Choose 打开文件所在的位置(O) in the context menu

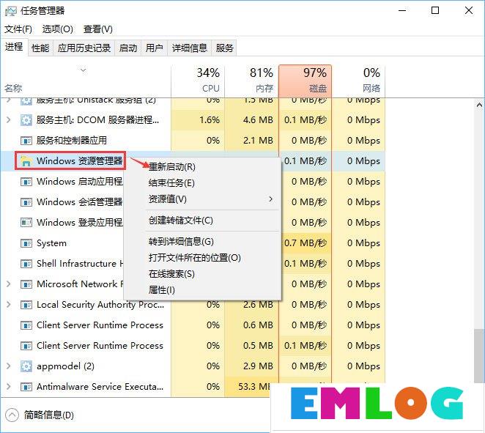(x=195, y=258)
